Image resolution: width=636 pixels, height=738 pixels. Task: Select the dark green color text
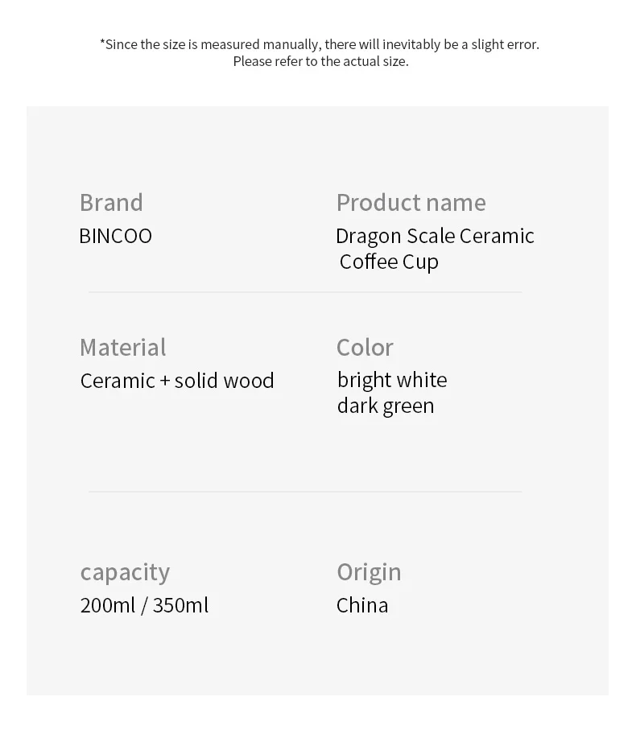pos(386,406)
